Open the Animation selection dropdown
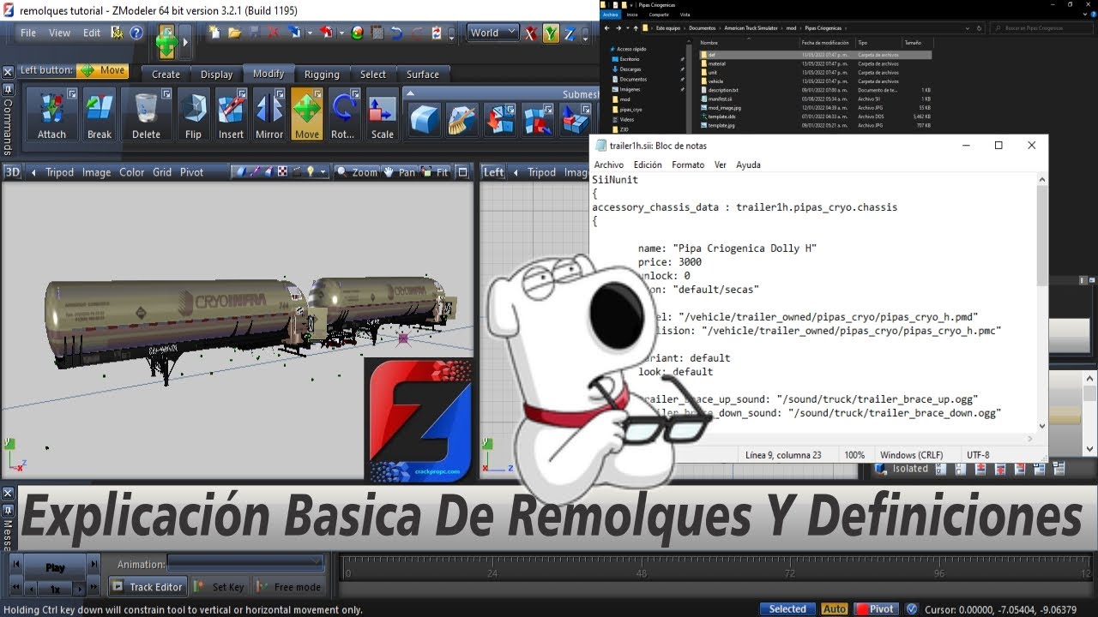1098x617 pixels. pos(245,563)
